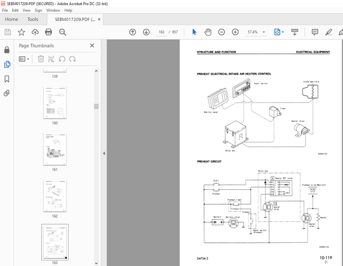
Task: Select page 162 thumbnail
Action: (55, 196)
